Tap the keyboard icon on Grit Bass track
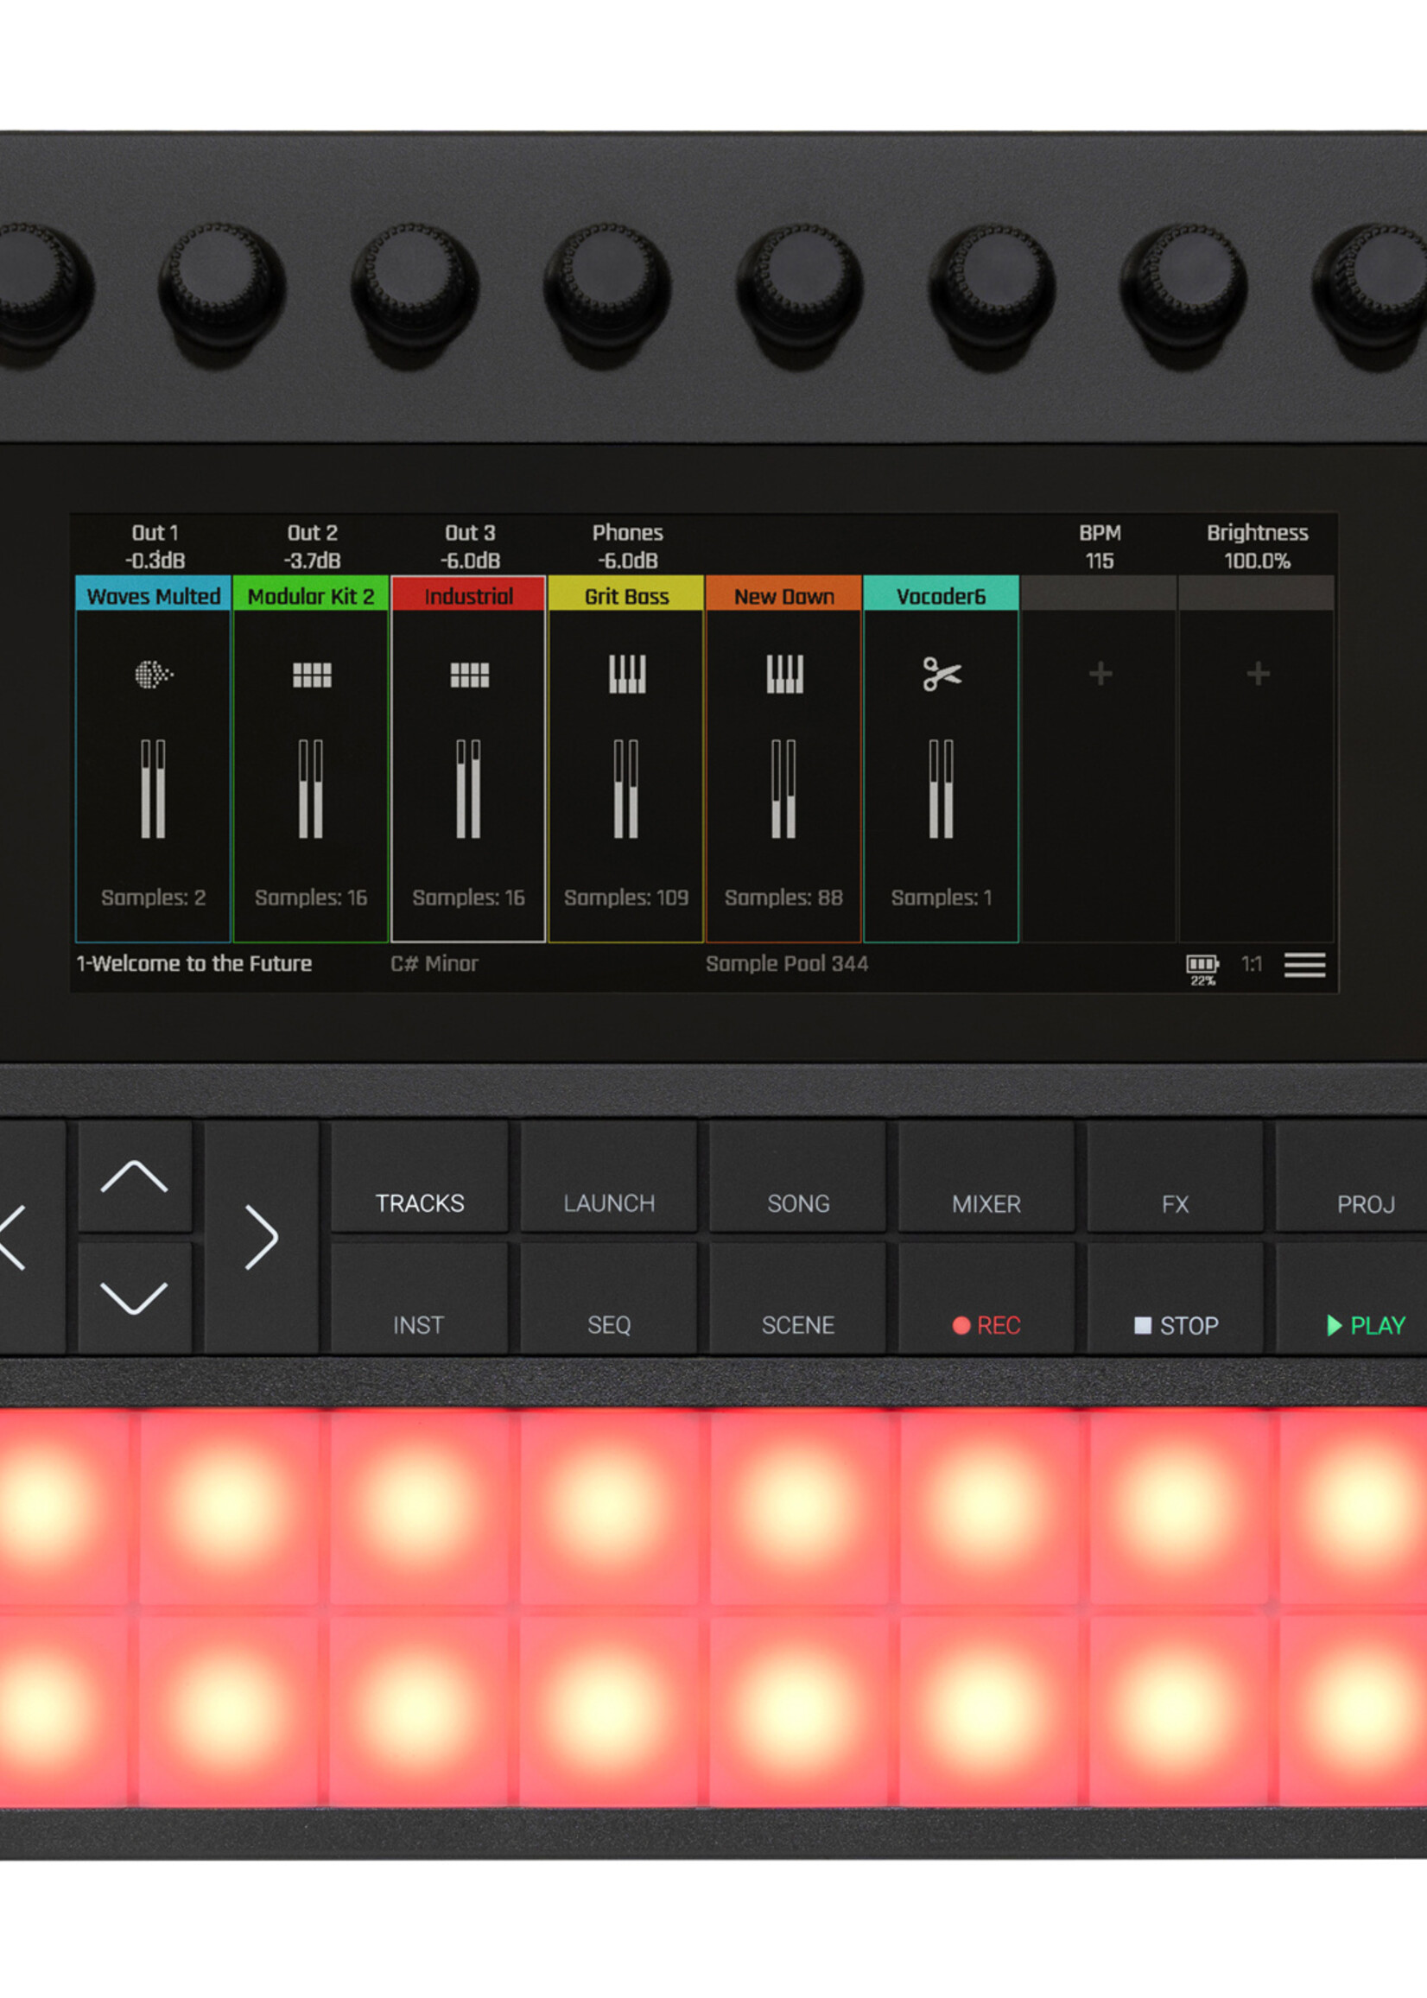 pyautogui.click(x=627, y=674)
